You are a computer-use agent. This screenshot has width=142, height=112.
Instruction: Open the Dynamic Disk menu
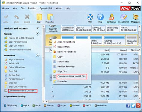click(46, 8)
